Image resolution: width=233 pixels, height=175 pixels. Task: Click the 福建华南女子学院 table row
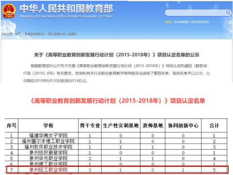116,135
